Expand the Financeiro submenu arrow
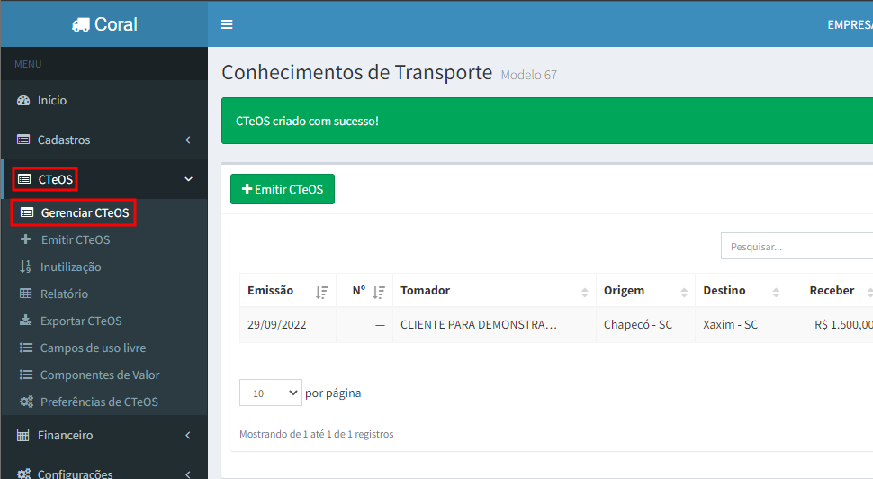873x479 pixels. coord(188,436)
